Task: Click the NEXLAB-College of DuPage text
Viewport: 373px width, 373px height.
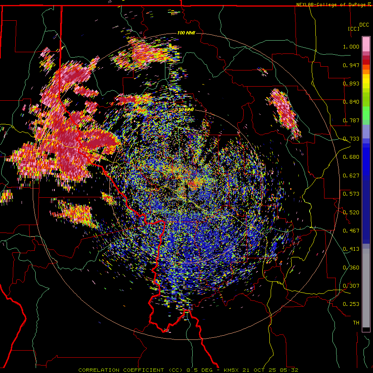Action: pyautogui.click(x=331, y=5)
